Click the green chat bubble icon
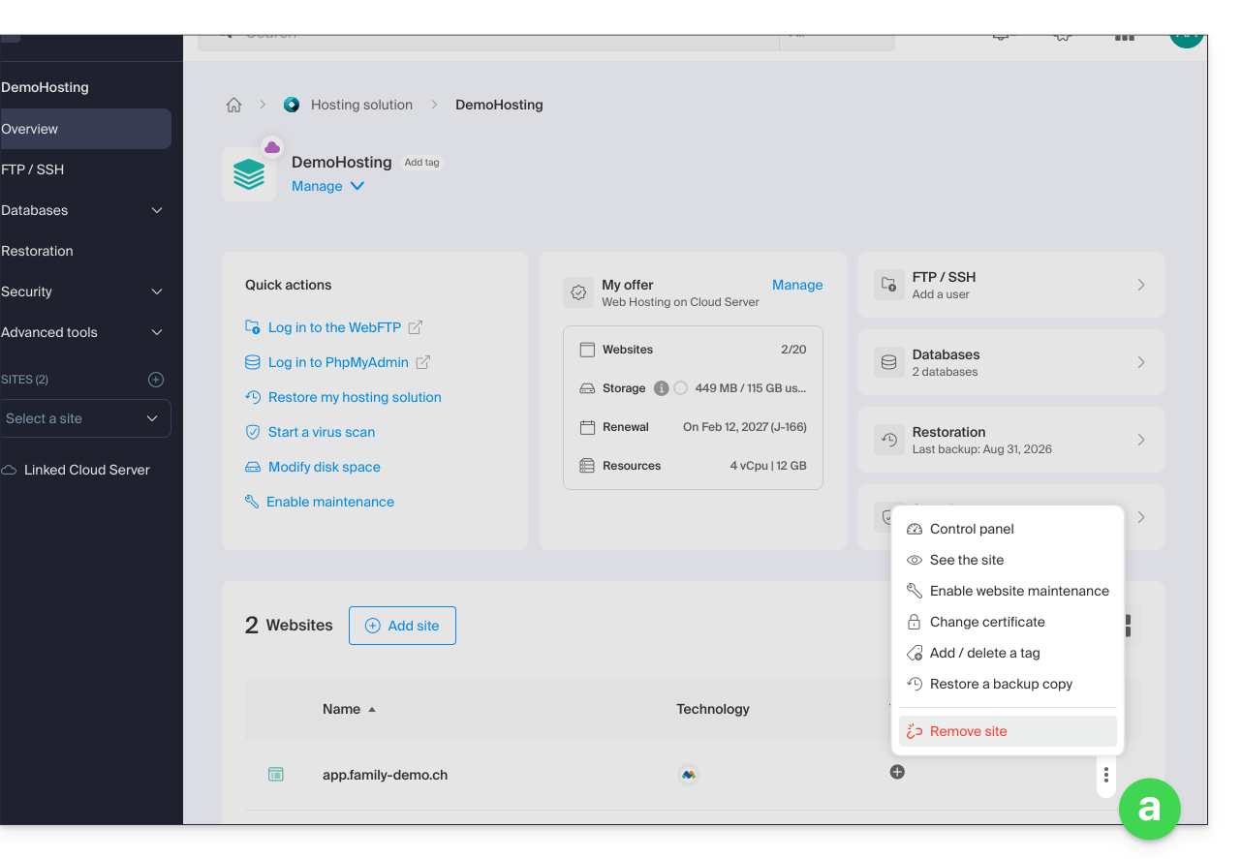 (1149, 808)
